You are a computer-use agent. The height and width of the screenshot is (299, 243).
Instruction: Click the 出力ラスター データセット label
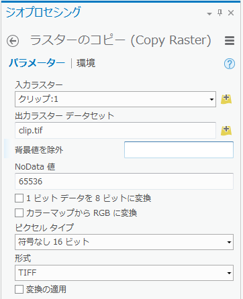pyautogui.click(x=64, y=116)
